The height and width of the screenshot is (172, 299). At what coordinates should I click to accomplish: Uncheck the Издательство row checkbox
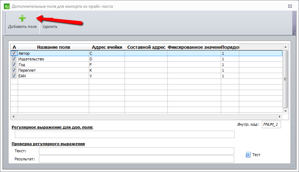[x=14, y=59]
